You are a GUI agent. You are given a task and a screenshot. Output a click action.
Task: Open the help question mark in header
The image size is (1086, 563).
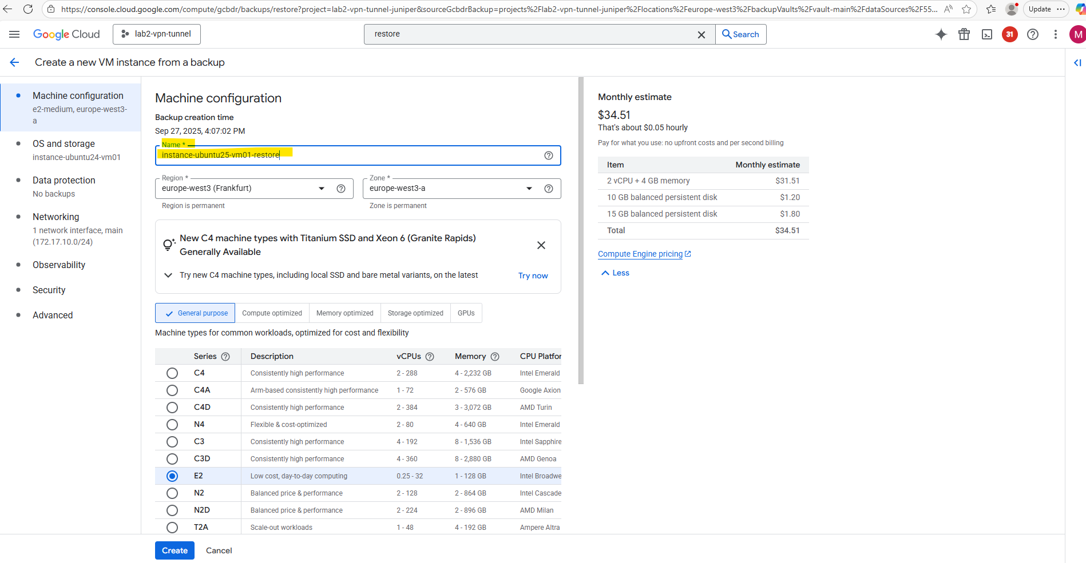pos(1032,34)
